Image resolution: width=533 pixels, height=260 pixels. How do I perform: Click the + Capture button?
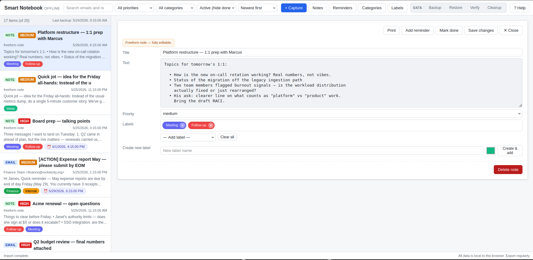294,8
